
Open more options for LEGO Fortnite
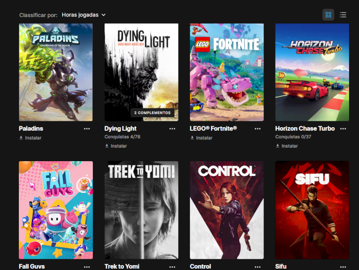(258, 129)
